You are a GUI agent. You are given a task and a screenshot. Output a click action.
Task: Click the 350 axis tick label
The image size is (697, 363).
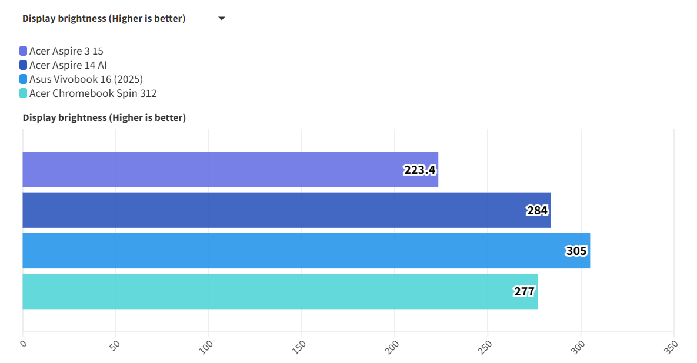[x=671, y=347]
